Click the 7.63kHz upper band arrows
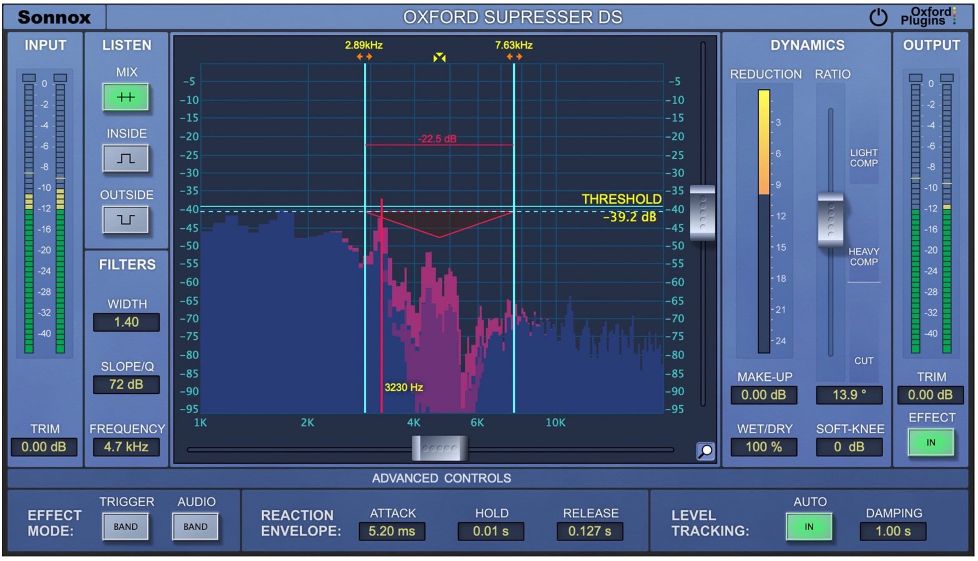The height and width of the screenshot is (561, 978). pos(514,57)
